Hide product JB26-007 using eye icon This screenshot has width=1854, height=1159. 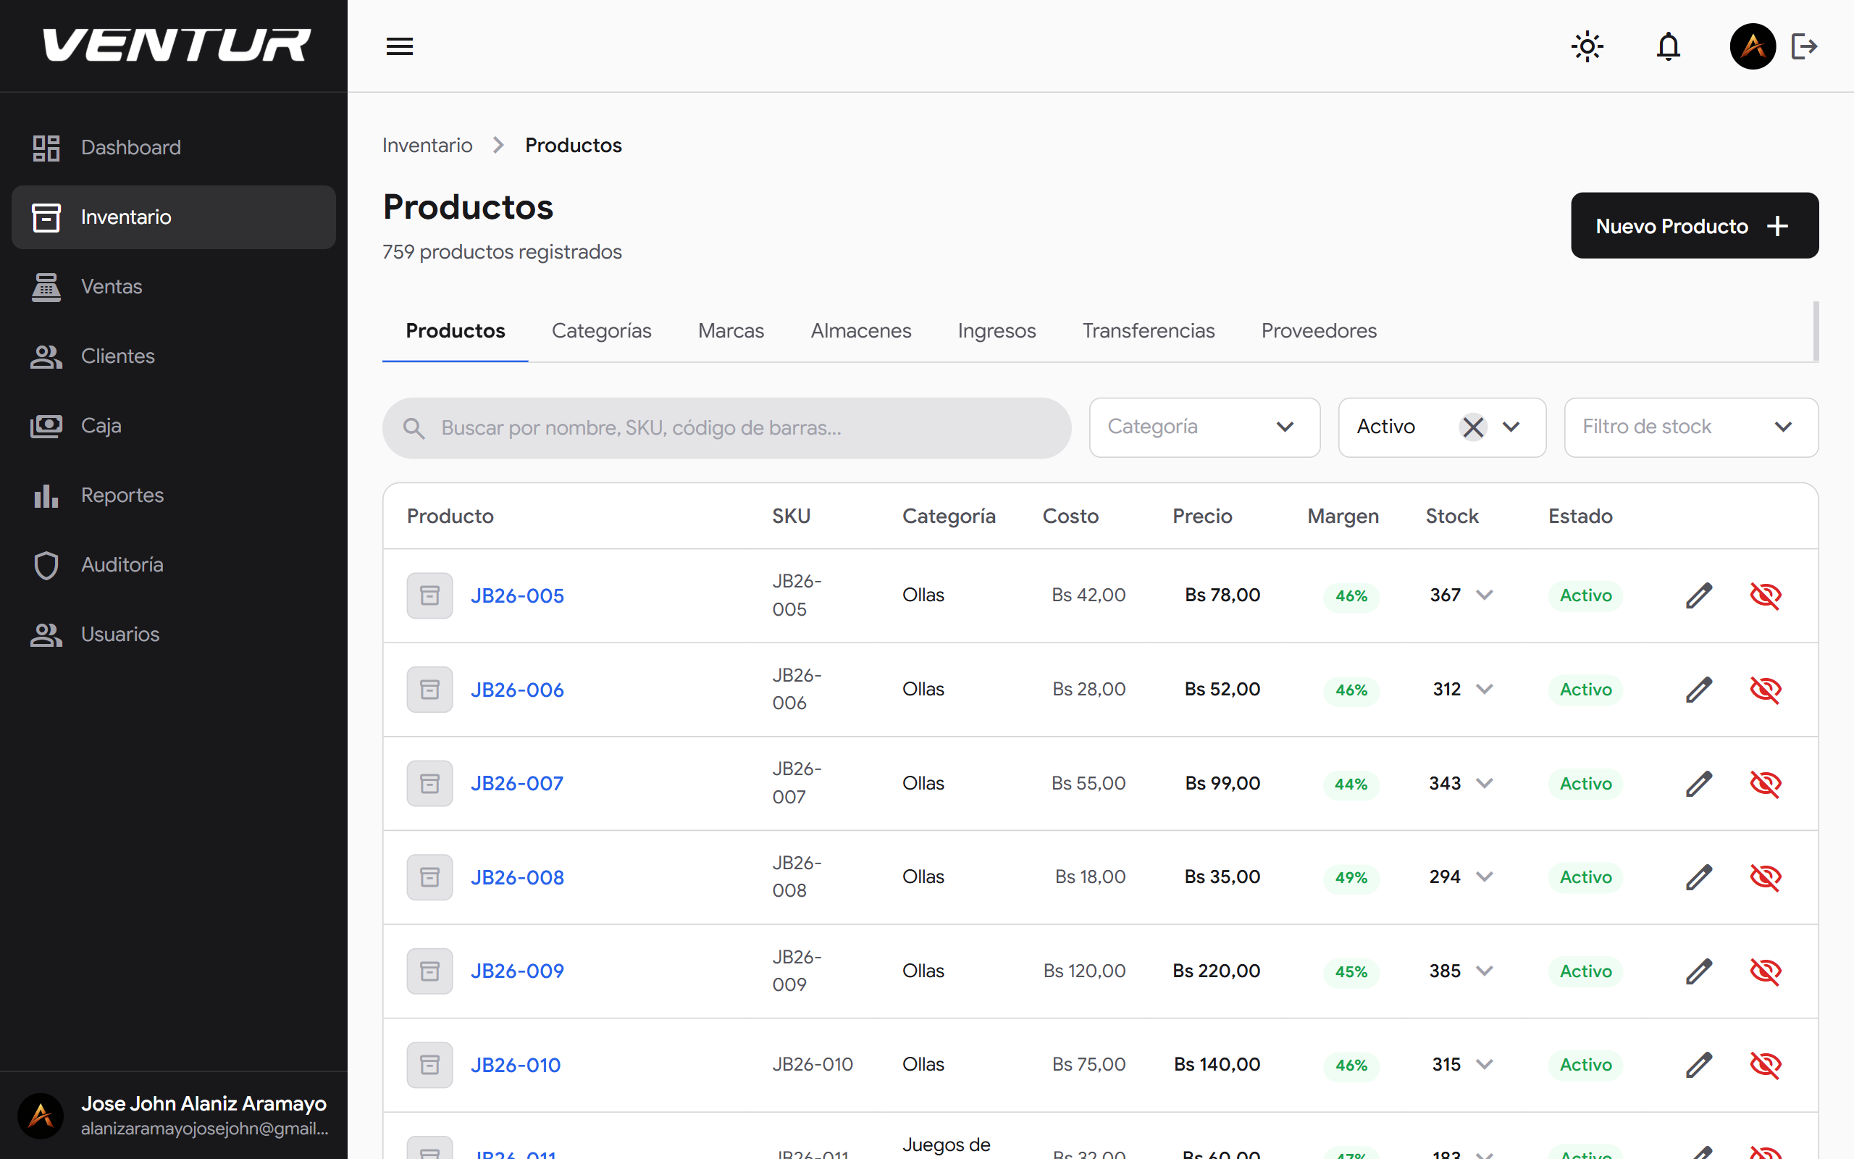pos(1765,783)
